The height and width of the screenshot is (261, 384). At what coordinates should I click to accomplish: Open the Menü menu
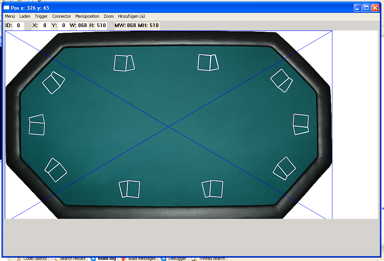[x=10, y=16]
